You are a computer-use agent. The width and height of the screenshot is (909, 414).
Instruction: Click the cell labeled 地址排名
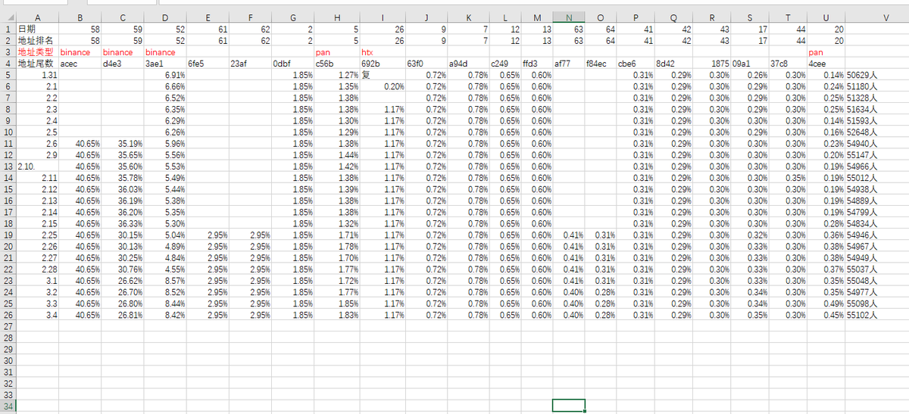(x=37, y=40)
